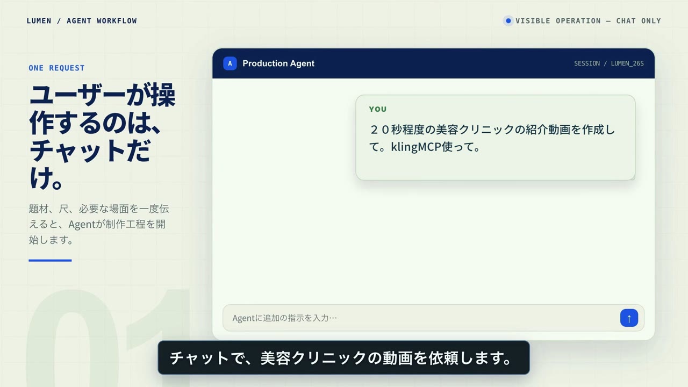Click the ONE REQUEST label

57,68
